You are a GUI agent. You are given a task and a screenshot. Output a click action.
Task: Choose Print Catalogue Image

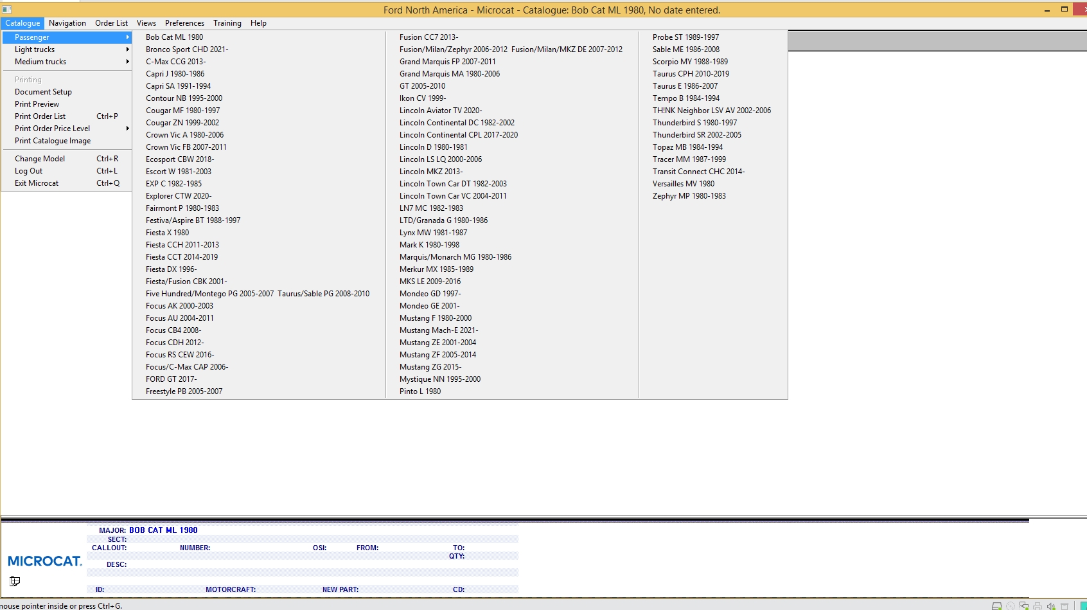tap(67, 141)
